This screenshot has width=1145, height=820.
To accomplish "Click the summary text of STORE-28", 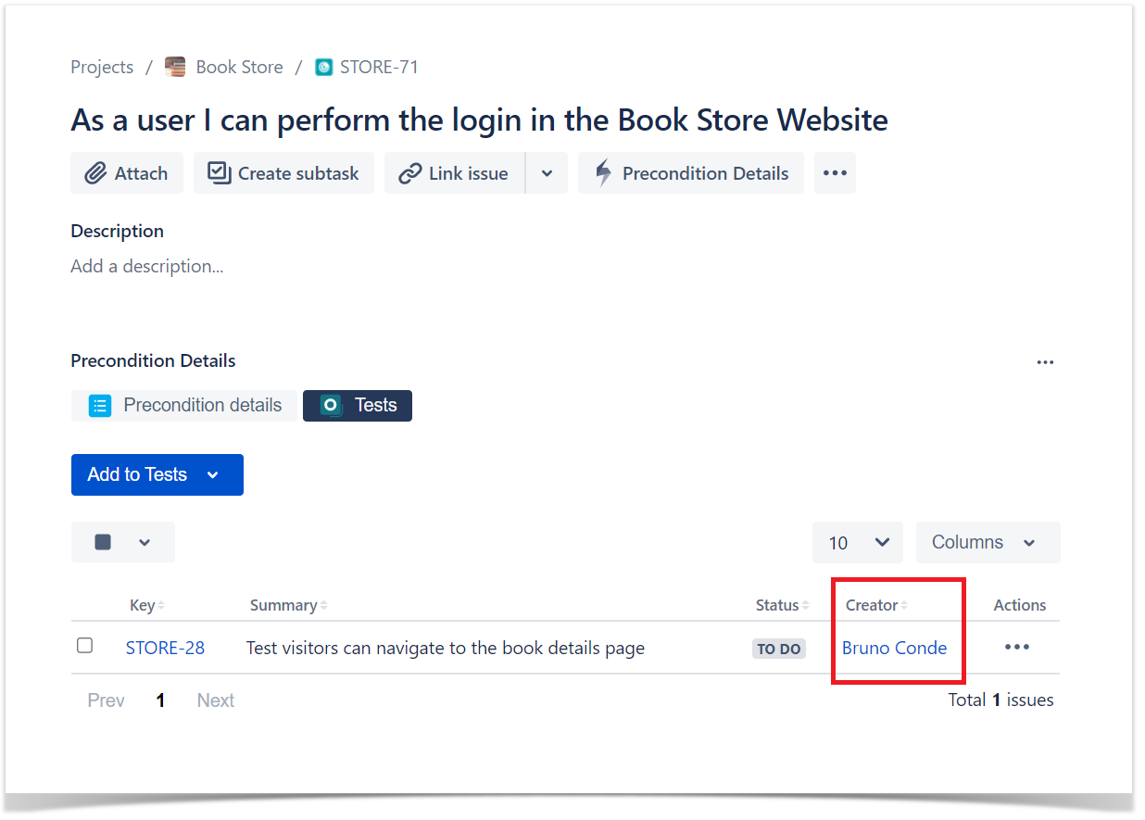I will coord(446,649).
